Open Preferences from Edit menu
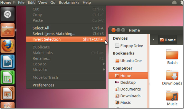This screenshot has width=184, height=109. click(66, 85)
